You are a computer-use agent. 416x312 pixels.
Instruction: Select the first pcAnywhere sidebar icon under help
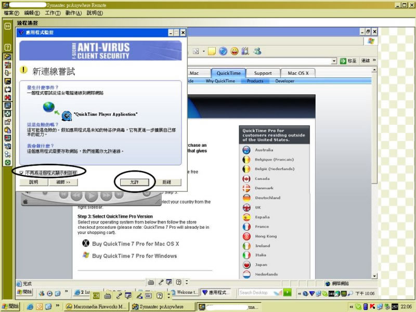[7, 57]
